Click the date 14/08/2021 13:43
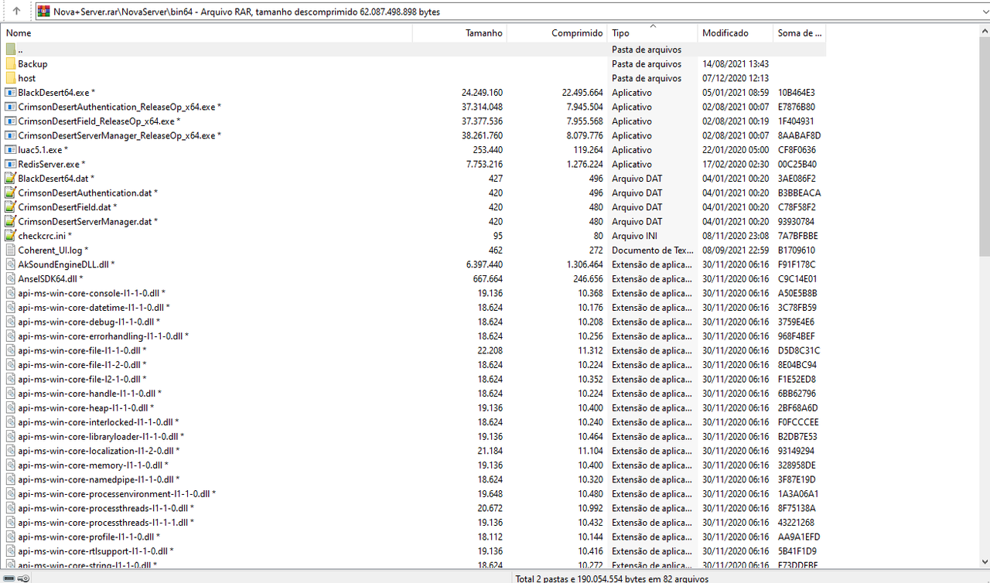The image size is (990, 583). point(736,64)
